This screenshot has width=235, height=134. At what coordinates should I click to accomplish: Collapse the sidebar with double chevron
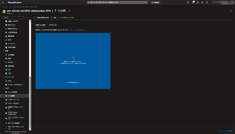pos(29,18)
